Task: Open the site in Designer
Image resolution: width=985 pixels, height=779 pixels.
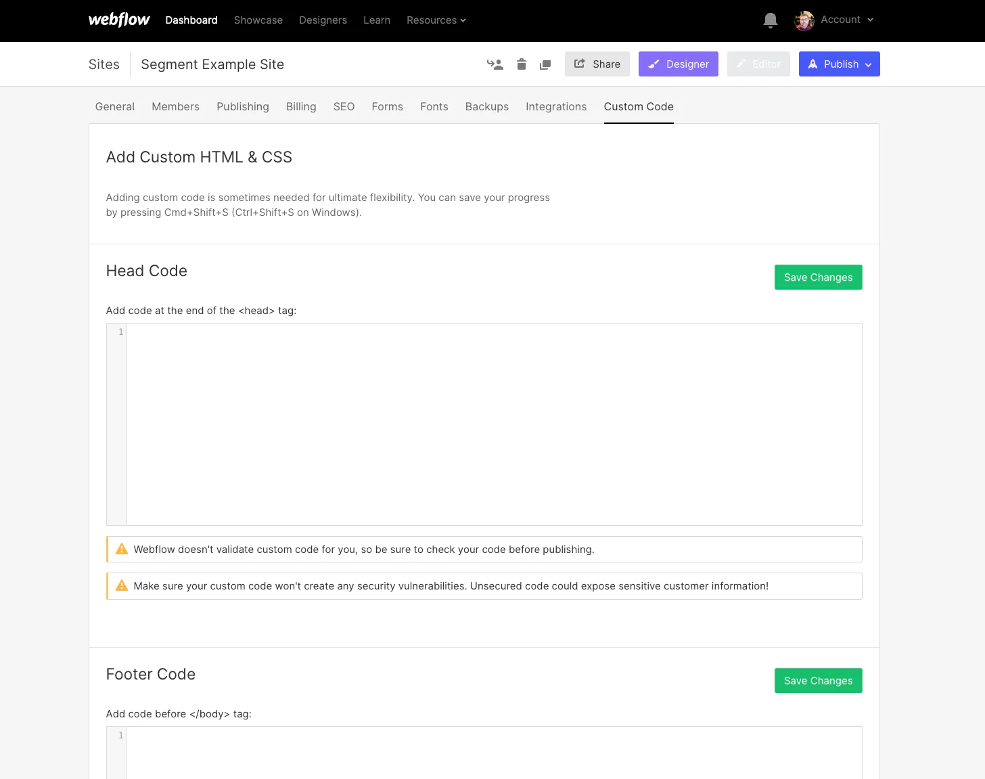Action: coord(678,64)
